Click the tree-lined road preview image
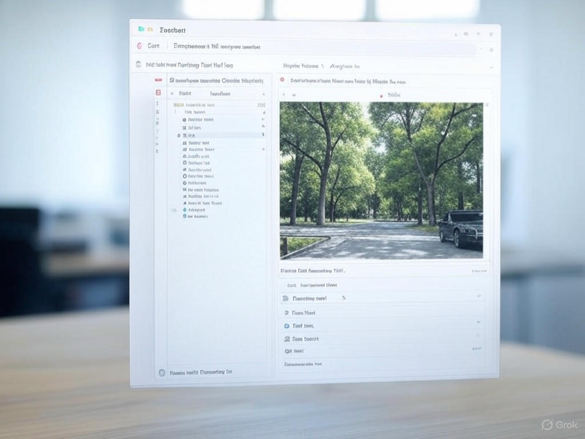This screenshot has height=439, width=585. (x=381, y=180)
